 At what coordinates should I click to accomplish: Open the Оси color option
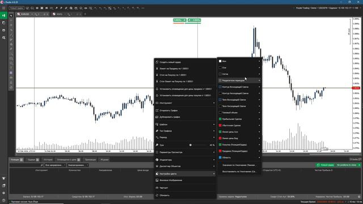coord(239,68)
